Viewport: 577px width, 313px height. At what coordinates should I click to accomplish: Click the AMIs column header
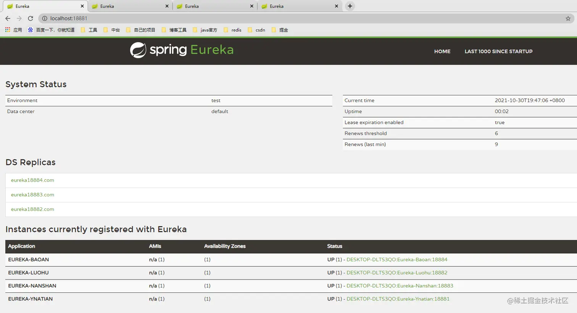155,246
